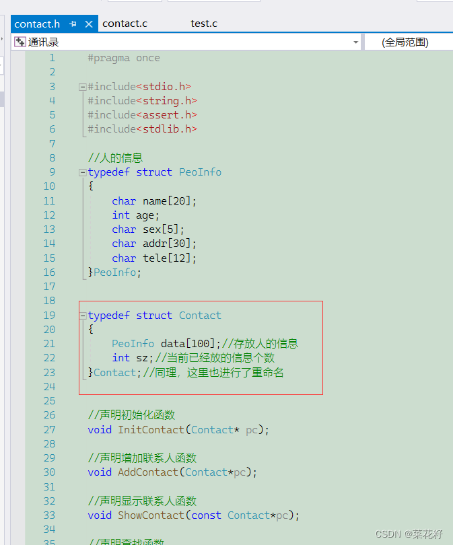The image size is (453, 545).
Task: Click Contact in typedef struct Contact line
Action: [x=201, y=316]
